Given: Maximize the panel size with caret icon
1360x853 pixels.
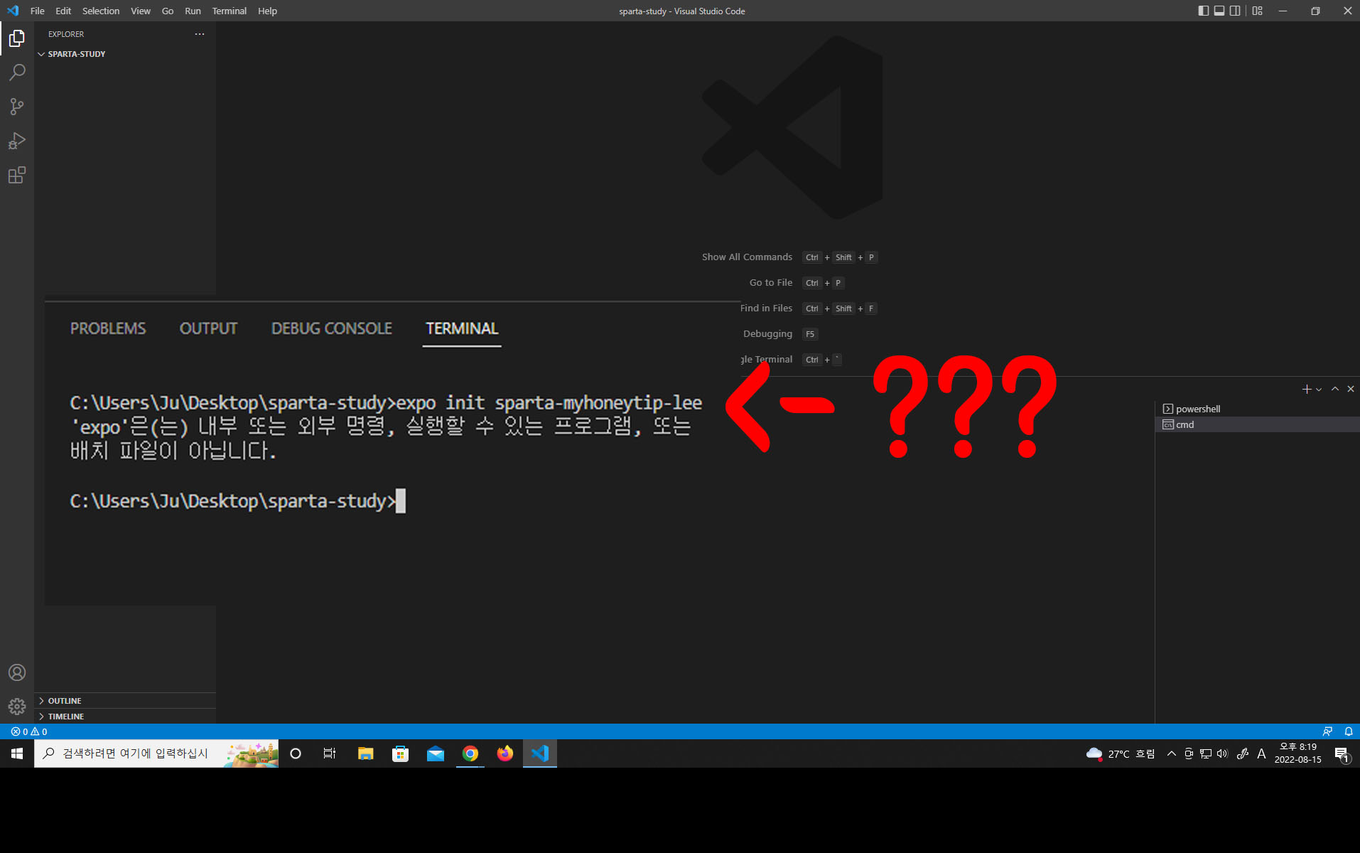Looking at the screenshot, I should 1335,389.
